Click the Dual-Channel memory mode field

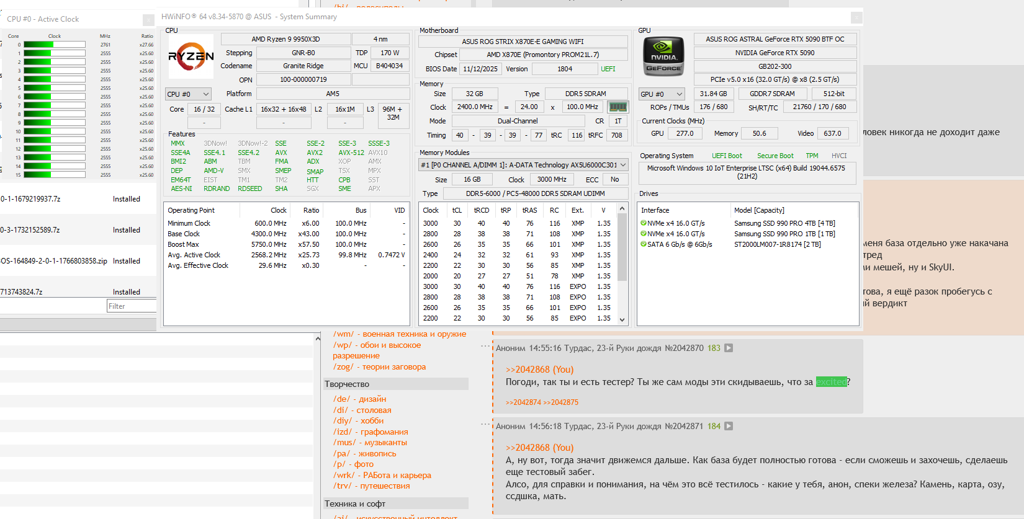(x=518, y=121)
